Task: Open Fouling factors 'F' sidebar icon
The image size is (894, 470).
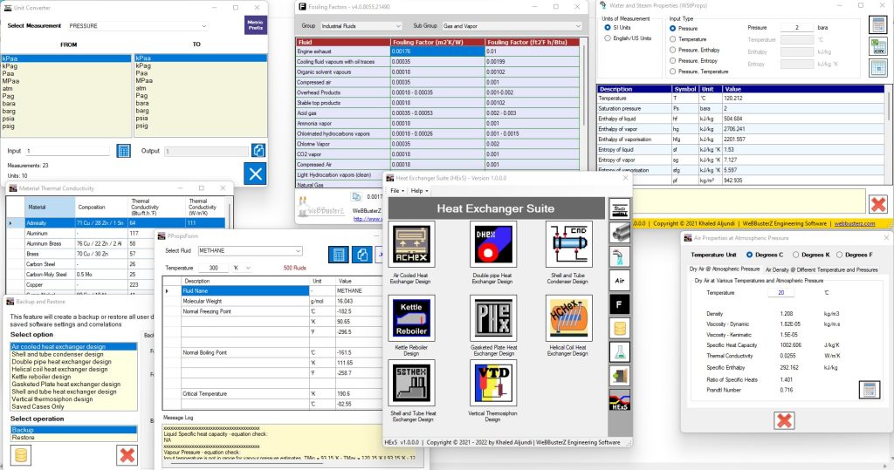Action: coord(620,304)
